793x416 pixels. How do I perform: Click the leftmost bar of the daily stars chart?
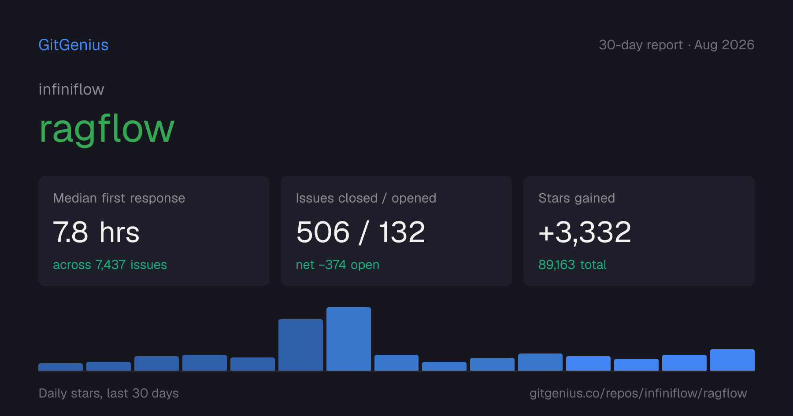point(60,367)
